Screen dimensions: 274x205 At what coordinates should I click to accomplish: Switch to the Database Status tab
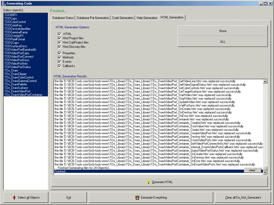tap(63, 18)
